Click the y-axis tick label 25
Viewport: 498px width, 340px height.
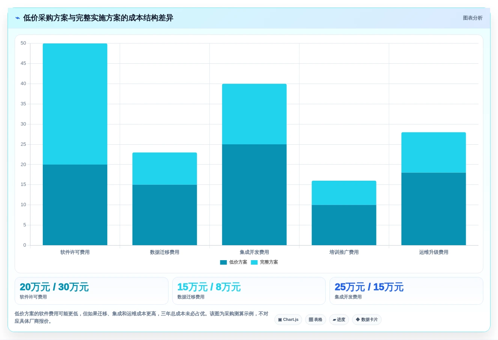23,144
